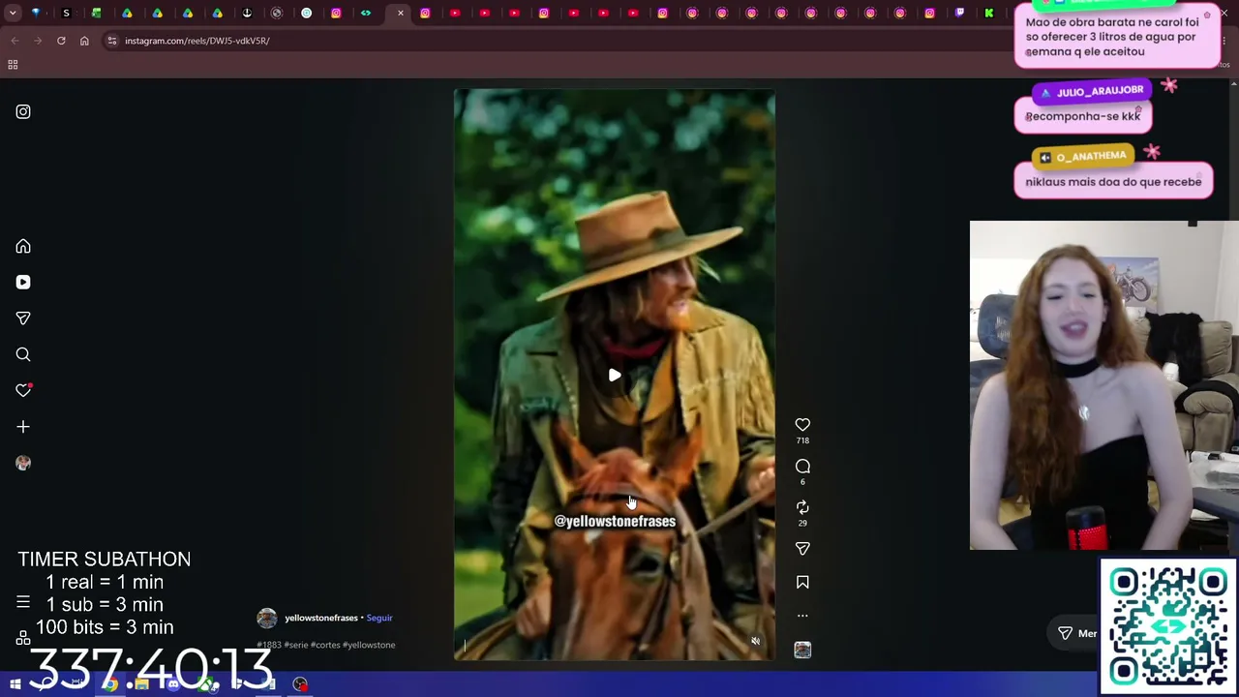This screenshot has height=697, width=1239.
Task: Open the tab search dropdown arrow
Action: [x=13, y=14]
